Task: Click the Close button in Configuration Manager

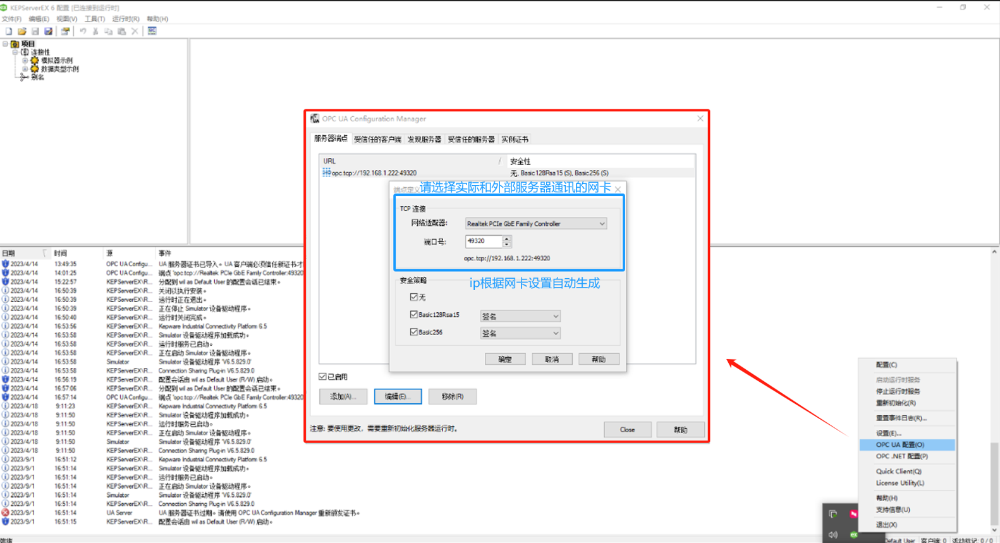Action: [x=627, y=429]
